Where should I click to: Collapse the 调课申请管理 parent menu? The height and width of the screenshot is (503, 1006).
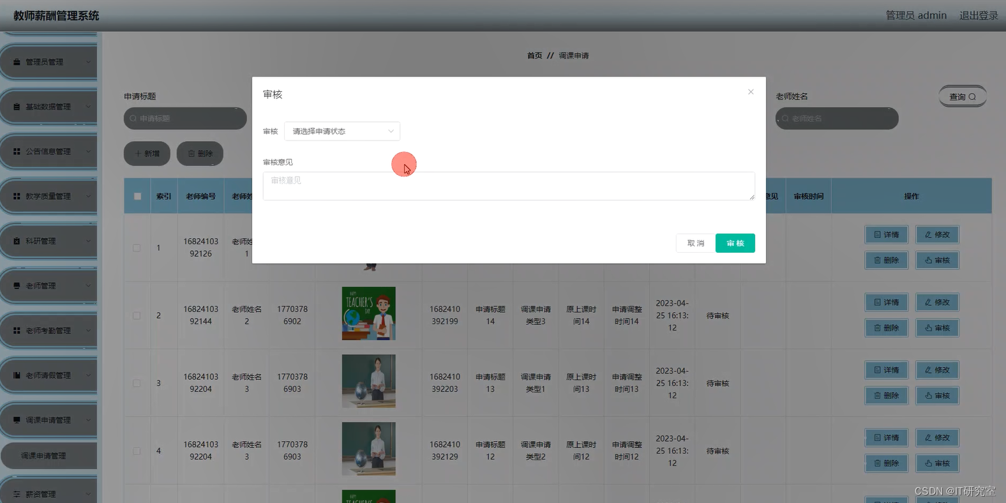(x=49, y=419)
